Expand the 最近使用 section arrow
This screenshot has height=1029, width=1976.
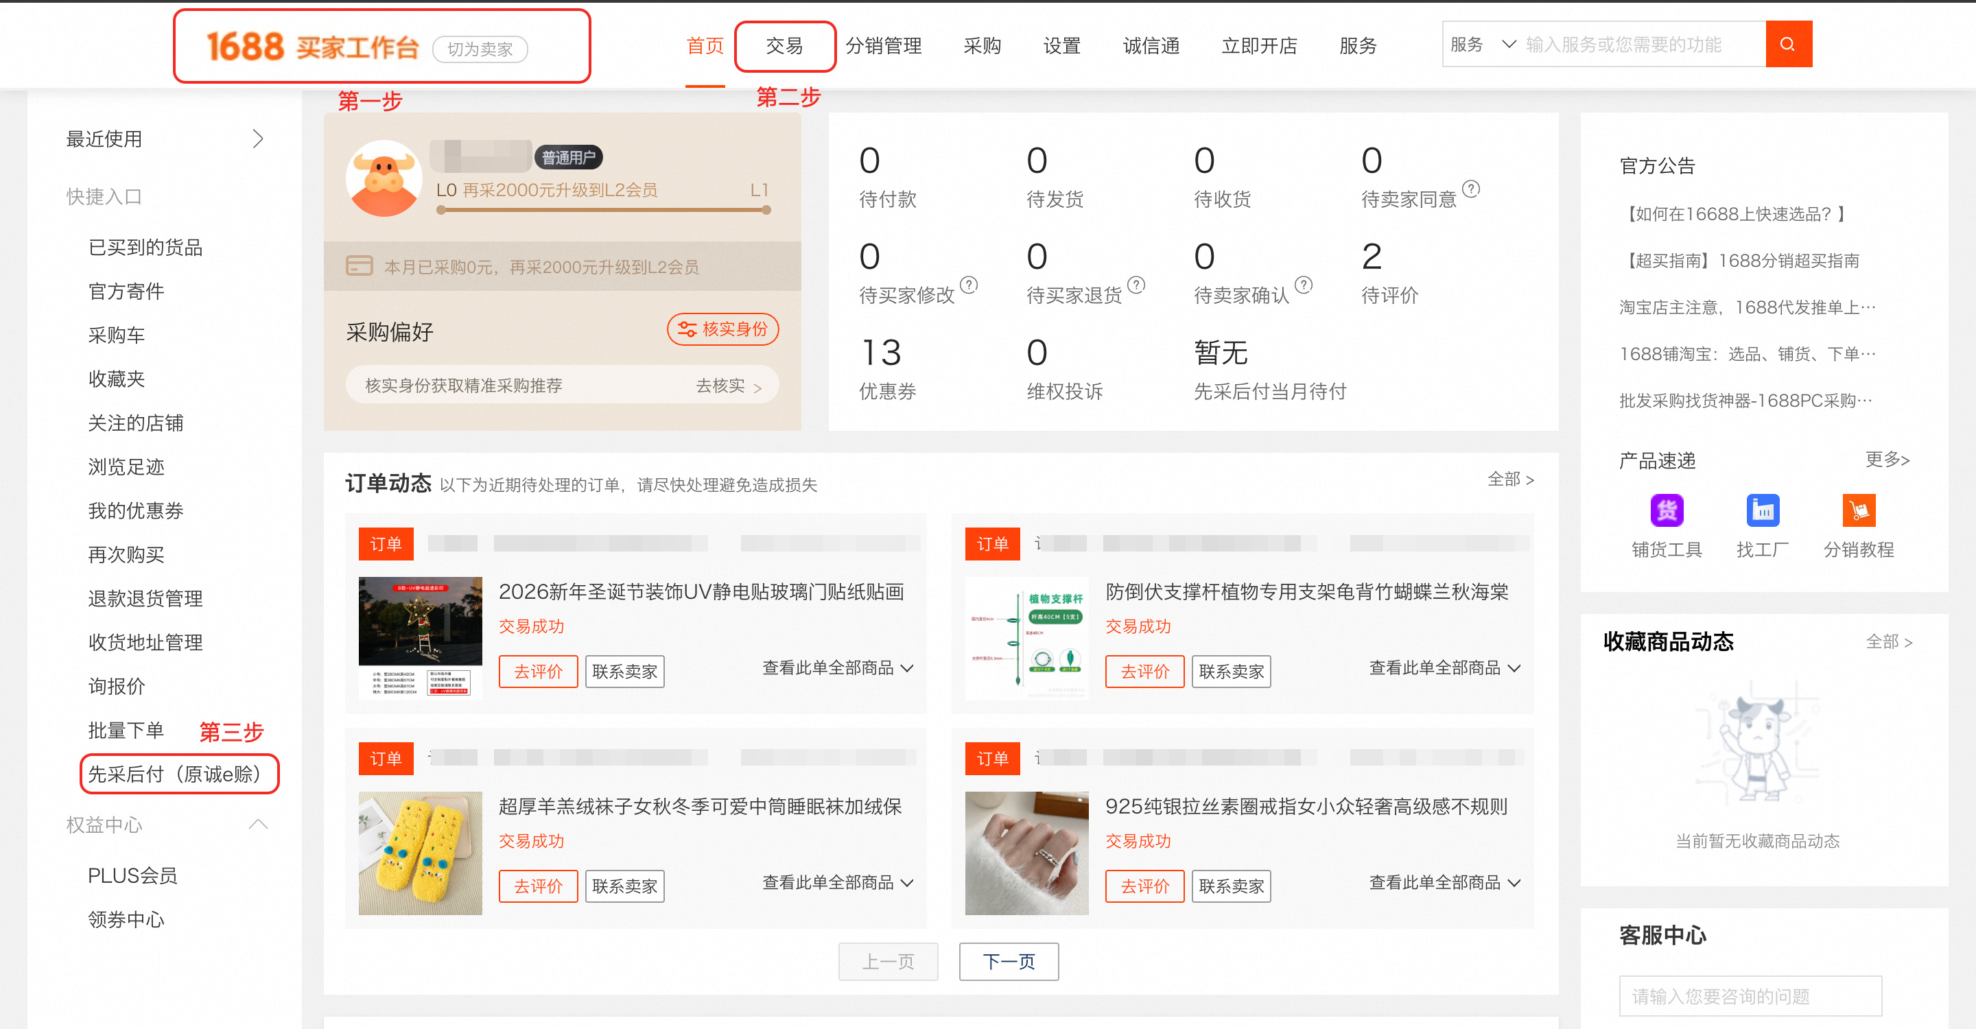tap(258, 139)
